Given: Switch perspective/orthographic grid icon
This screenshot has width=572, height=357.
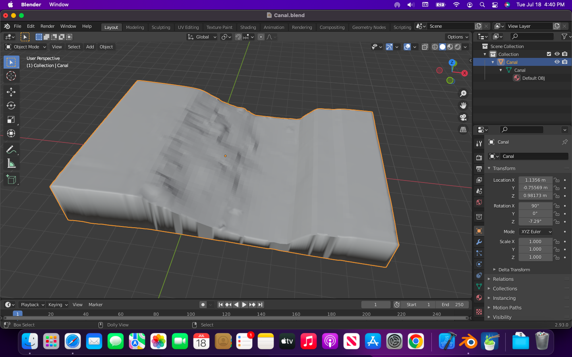Looking at the screenshot, I should pyautogui.click(x=463, y=130).
